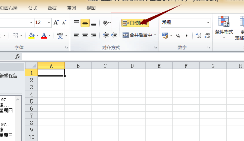Expand the borders dropdown arrow
Viewport: 244px width, 141px height.
click(x=21, y=36)
